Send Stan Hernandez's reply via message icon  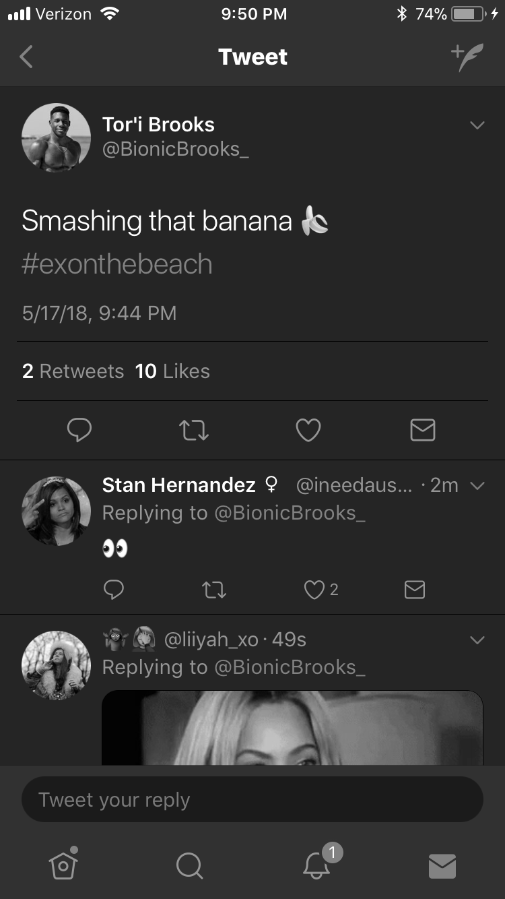pyautogui.click(x=415, y=590)
